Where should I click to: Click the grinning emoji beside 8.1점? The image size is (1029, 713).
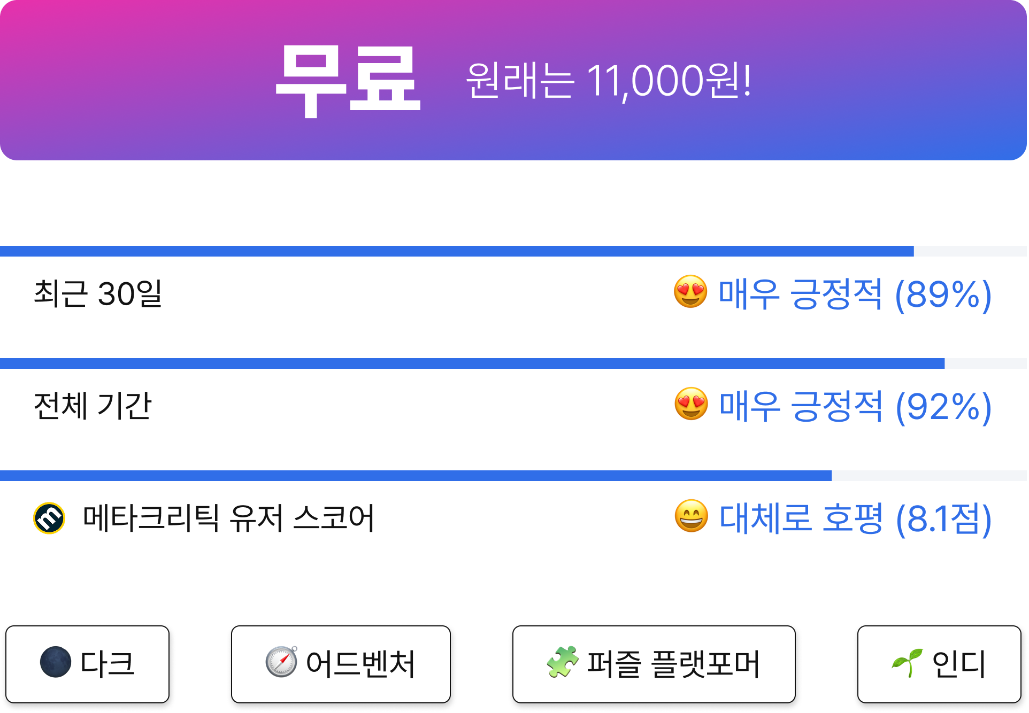[x=691, y=516]
